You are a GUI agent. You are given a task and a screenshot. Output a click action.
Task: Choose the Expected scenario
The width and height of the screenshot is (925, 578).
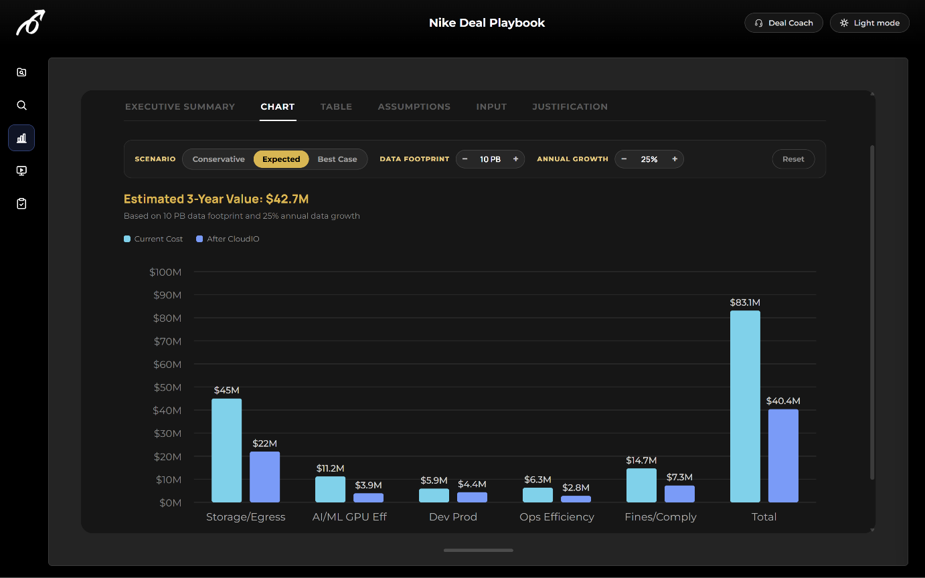point(281,159)
